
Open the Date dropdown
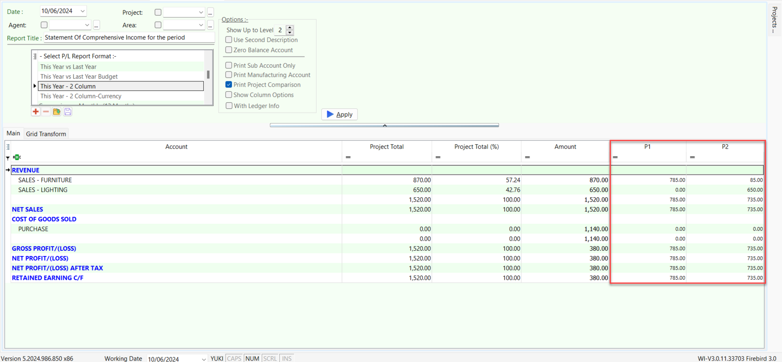tap(82, 11)
